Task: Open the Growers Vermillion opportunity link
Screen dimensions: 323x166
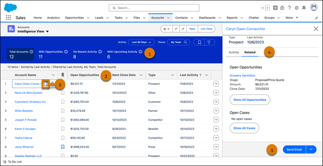Action: click(x=242, y=75)
